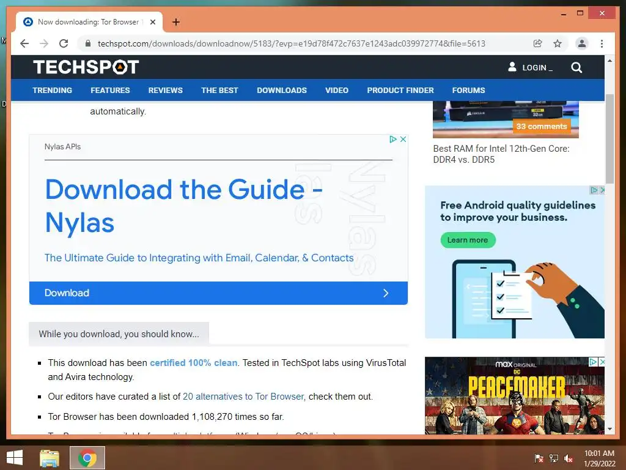Close the Nylas ad with X icon
Image resolution: width=626 pixels, height=470 pixels.
[403, 139]
